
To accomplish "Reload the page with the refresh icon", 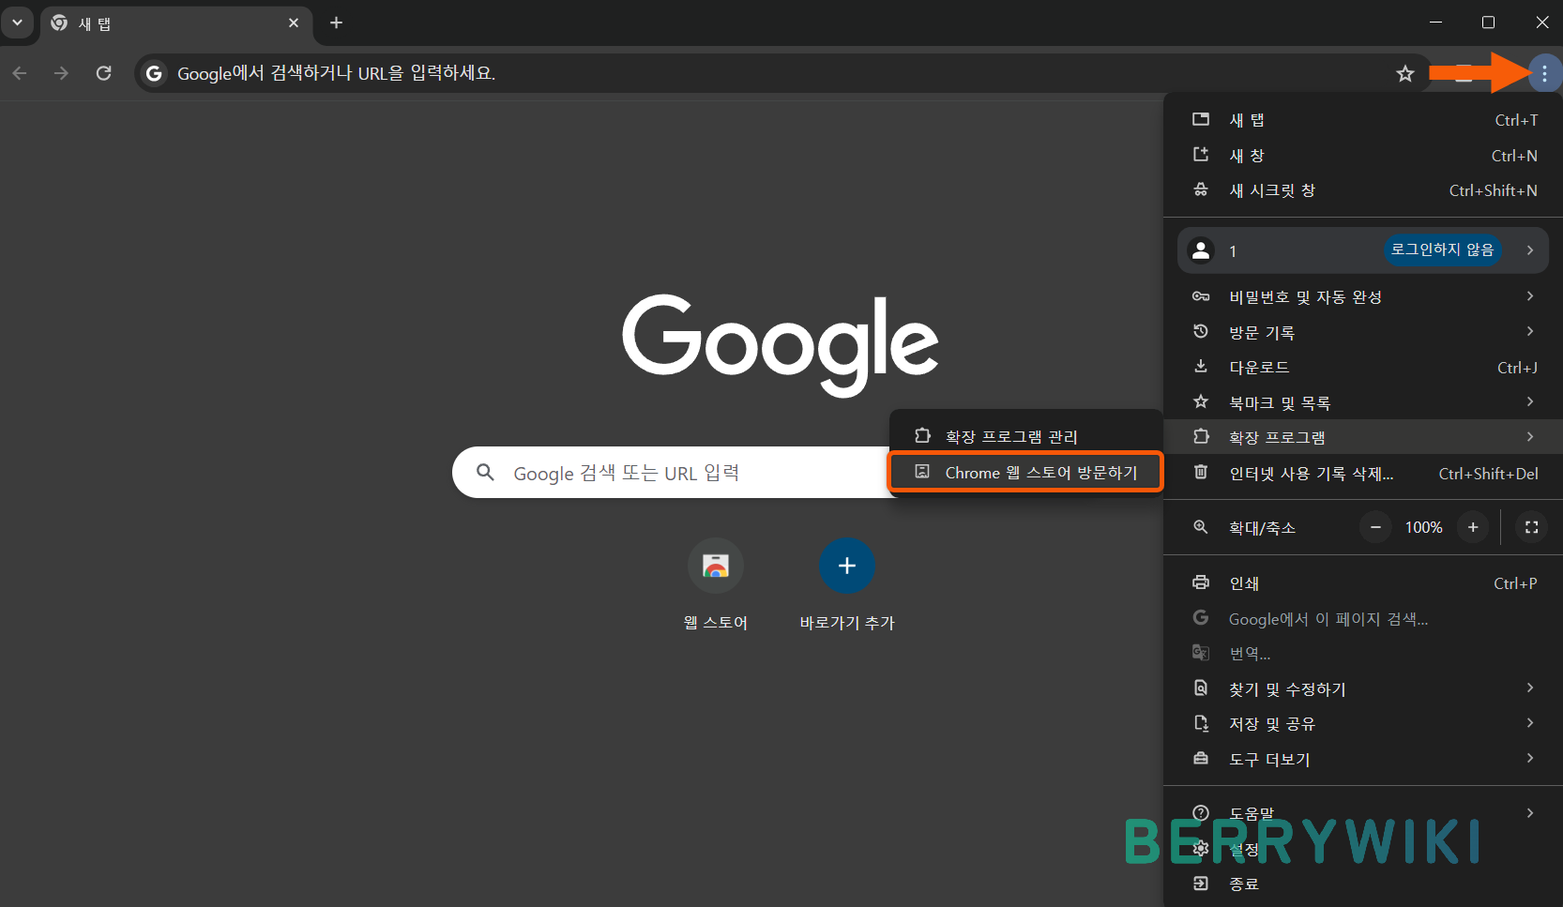I will pos(104,73).
